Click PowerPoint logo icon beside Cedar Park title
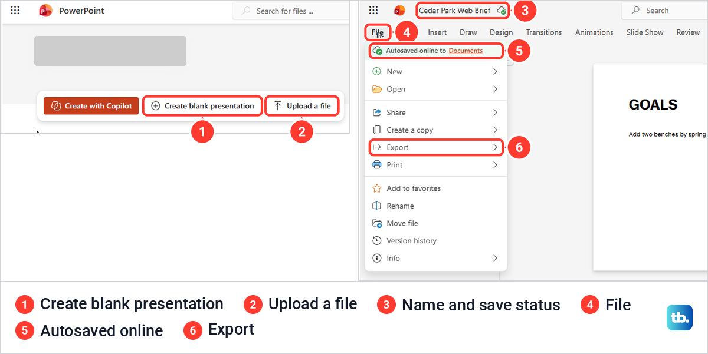708x354 pixels. (399, 10)
